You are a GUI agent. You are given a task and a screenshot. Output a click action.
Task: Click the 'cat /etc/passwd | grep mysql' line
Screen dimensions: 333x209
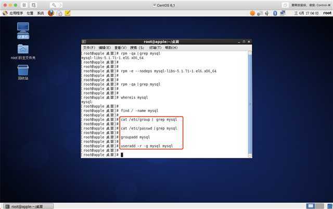[x=149, y=128]
